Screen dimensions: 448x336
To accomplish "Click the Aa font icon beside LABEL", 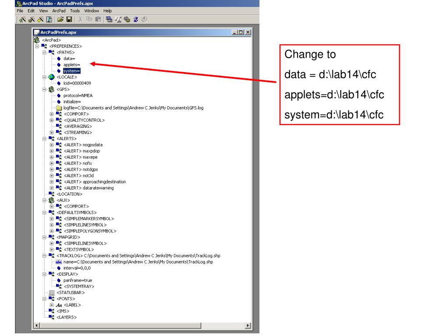I will 59,305.
